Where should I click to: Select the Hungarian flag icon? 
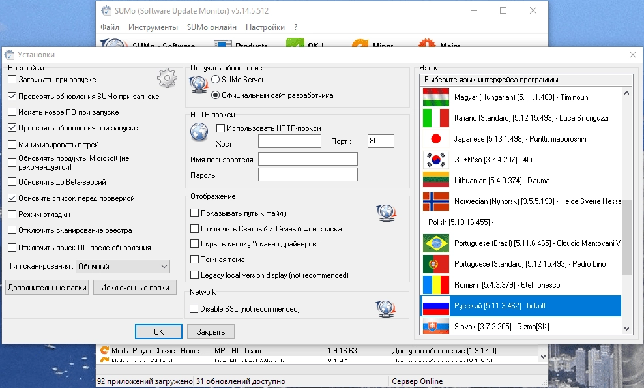[436, 97]
